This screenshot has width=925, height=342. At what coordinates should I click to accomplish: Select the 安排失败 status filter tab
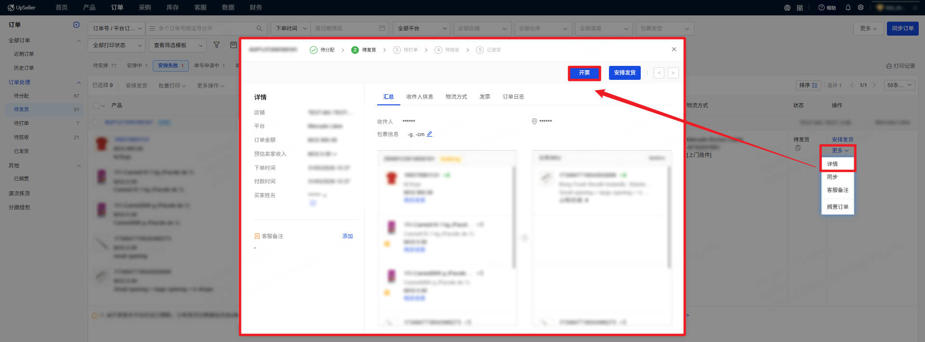(171, 65)
